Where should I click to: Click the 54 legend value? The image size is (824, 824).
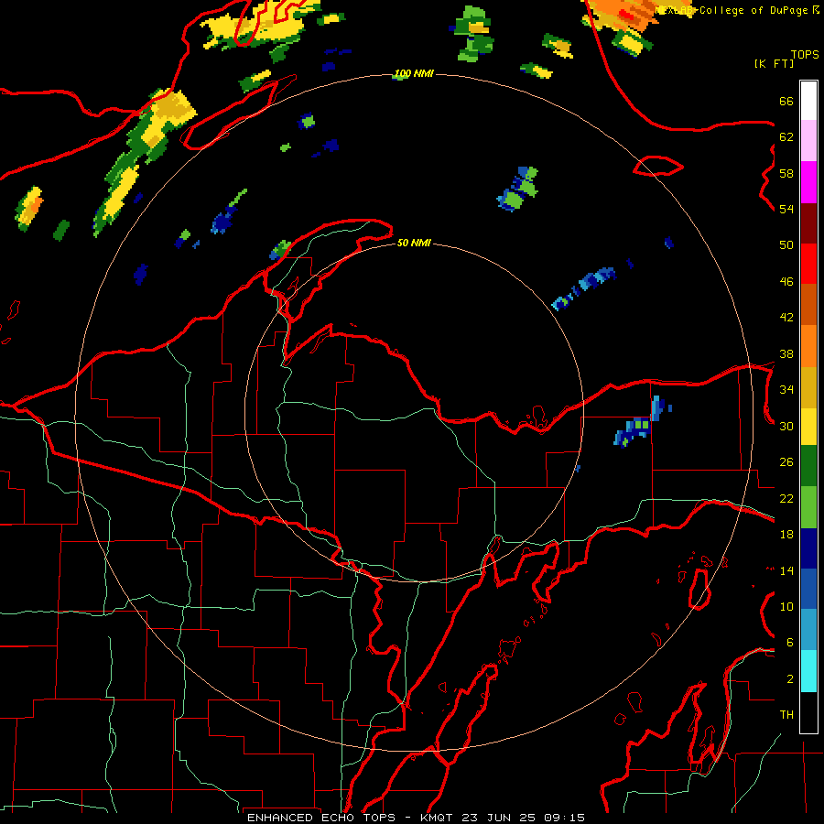tap(786, 209)
